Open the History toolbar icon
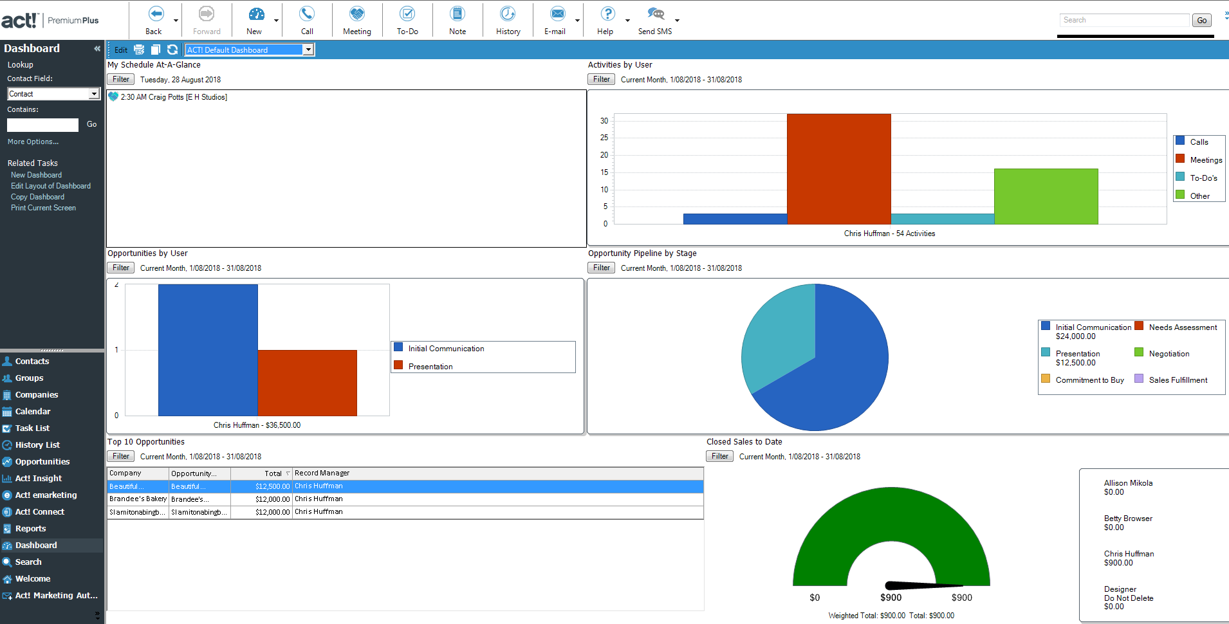Screen dimensions: 1229x624 click(x=508, y=14)
